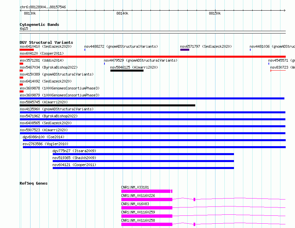The width and height of the screenshot is (295, 228).
Task: Click the 88150k ruler position label
Action: [x=215, y=13]
